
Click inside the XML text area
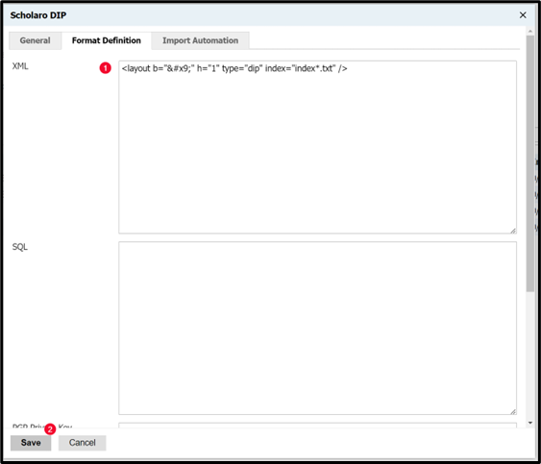(317, 147)
